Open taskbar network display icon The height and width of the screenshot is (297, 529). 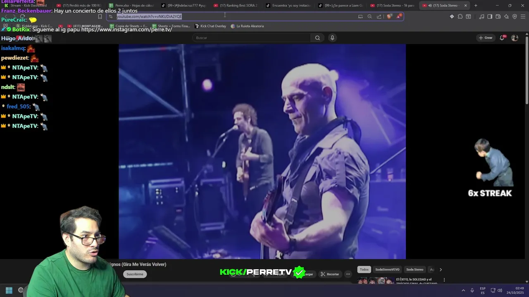click(493, 290)
